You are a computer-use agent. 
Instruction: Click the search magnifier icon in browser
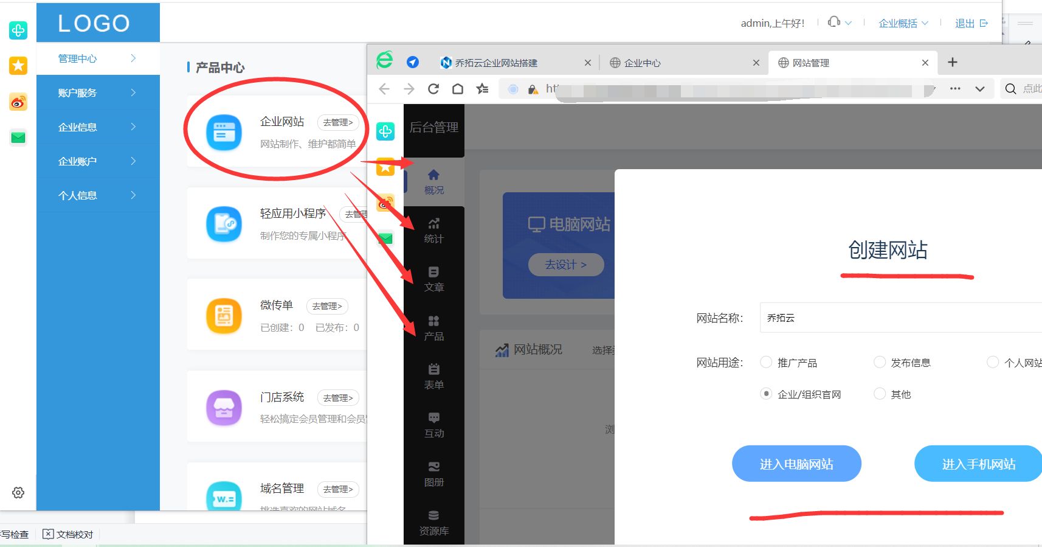(x=1010, y=89)
